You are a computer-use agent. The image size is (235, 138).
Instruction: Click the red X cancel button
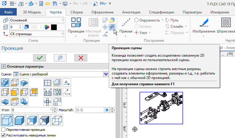click(x=80, y=58)
